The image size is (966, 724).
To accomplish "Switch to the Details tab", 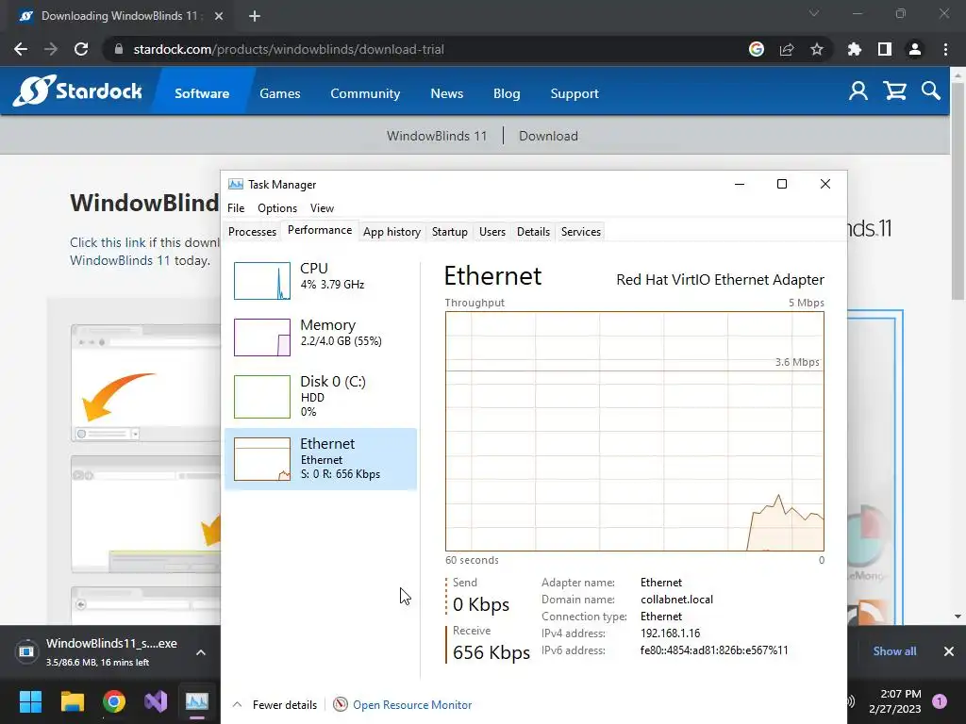I will click(x=533, y=232).
